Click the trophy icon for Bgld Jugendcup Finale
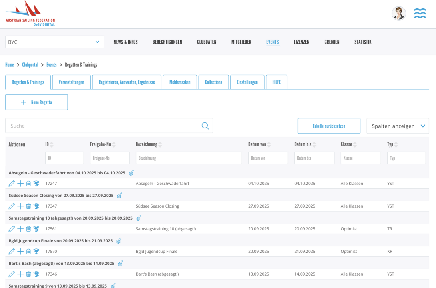 pyautogui.click(x=36, y=252)
